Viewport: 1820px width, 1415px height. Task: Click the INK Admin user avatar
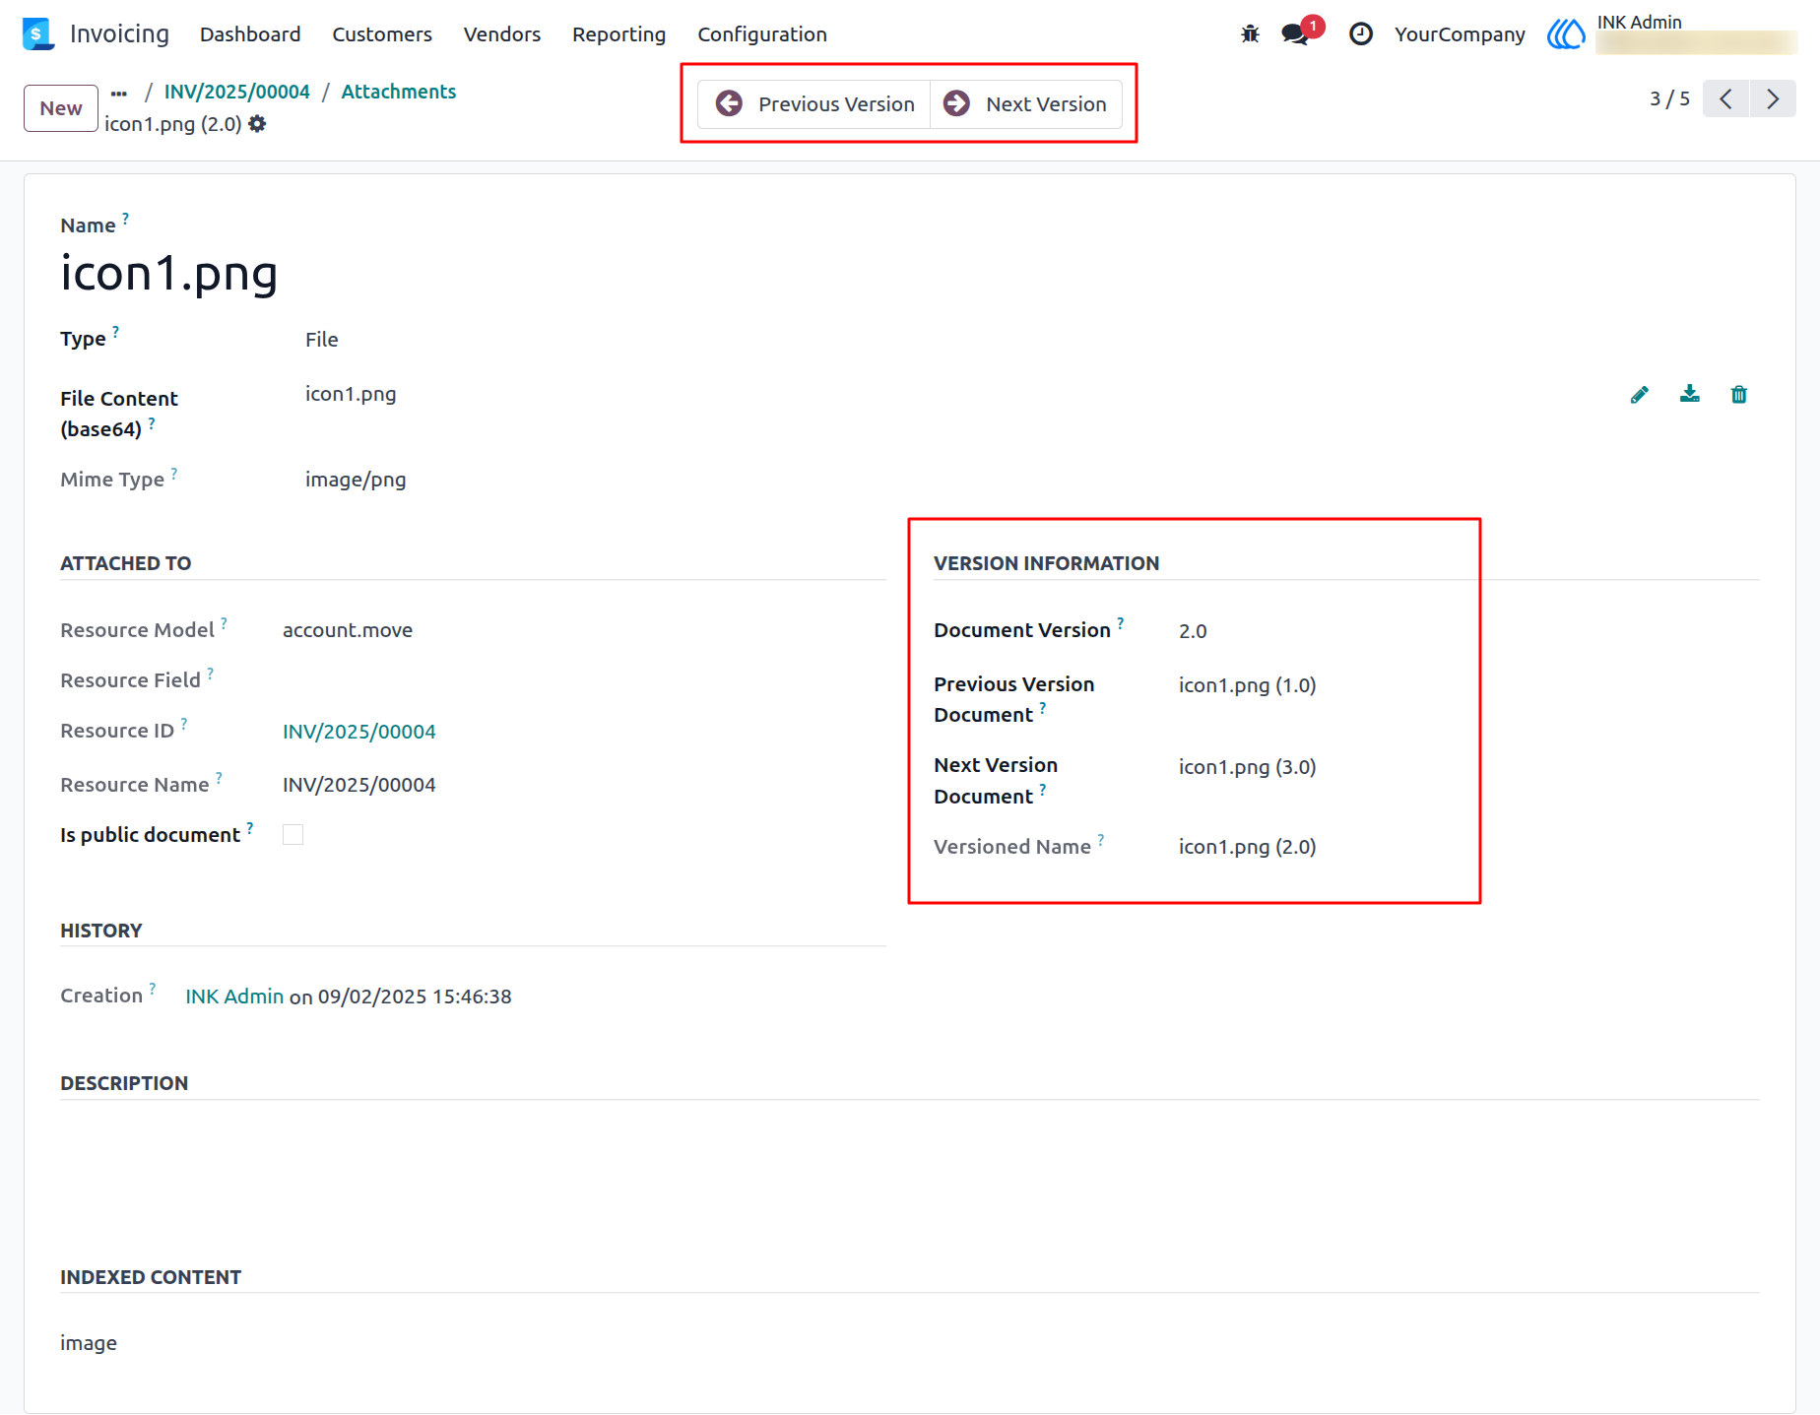pos(1566,34)
